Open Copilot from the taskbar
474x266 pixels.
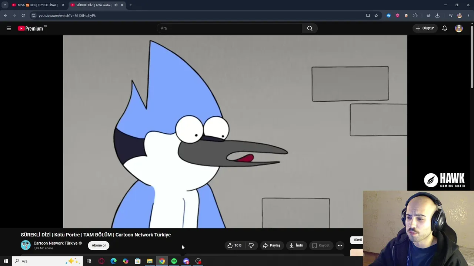126,261
